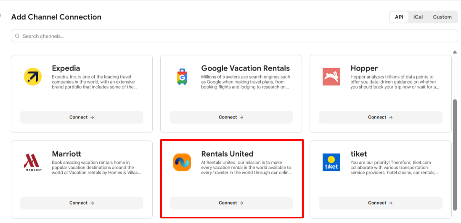Click the Marriott logo icon
Image resolution: width=461 pixels, height=223 pixels.
pyautogui.click(x=33, y=162)
